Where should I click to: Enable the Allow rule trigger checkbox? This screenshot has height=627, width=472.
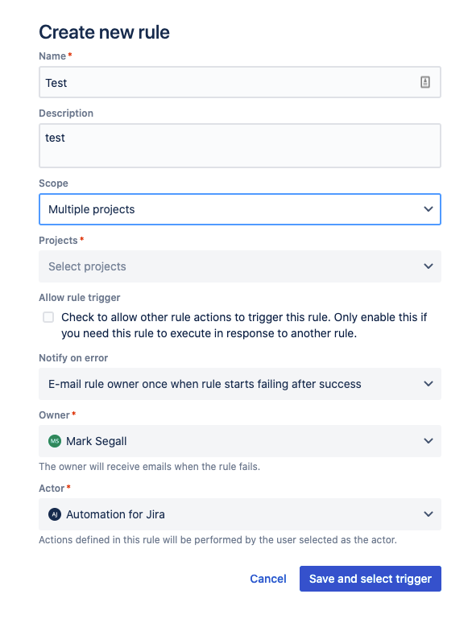(48, 317)
